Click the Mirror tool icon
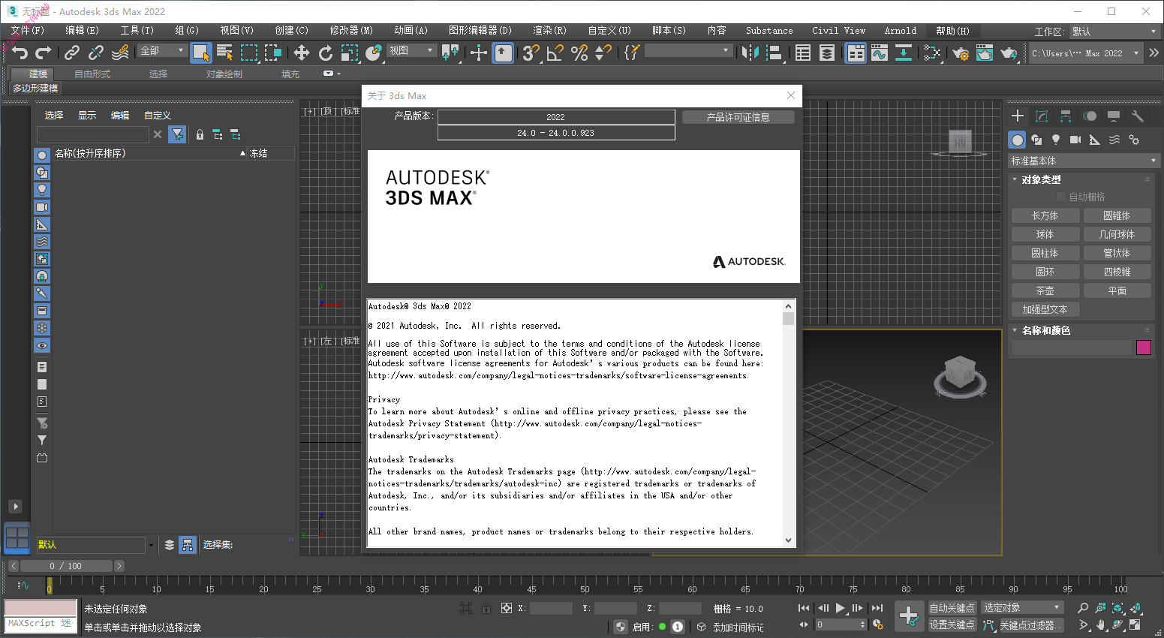This screenshot has height=638, width=1164. [749, 53]
